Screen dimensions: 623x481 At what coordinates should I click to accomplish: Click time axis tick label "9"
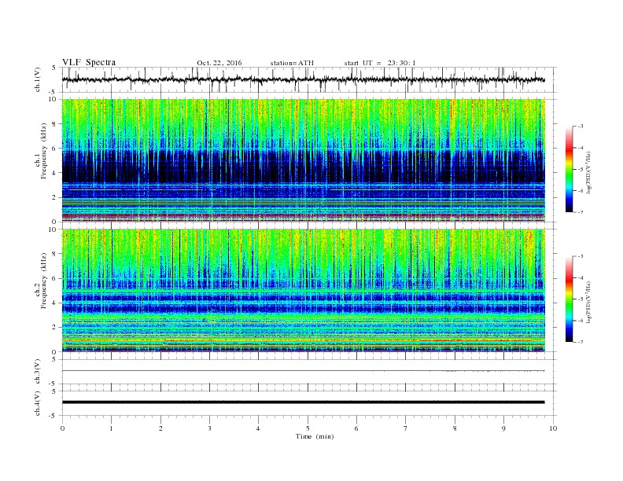(x=503, y=428)
